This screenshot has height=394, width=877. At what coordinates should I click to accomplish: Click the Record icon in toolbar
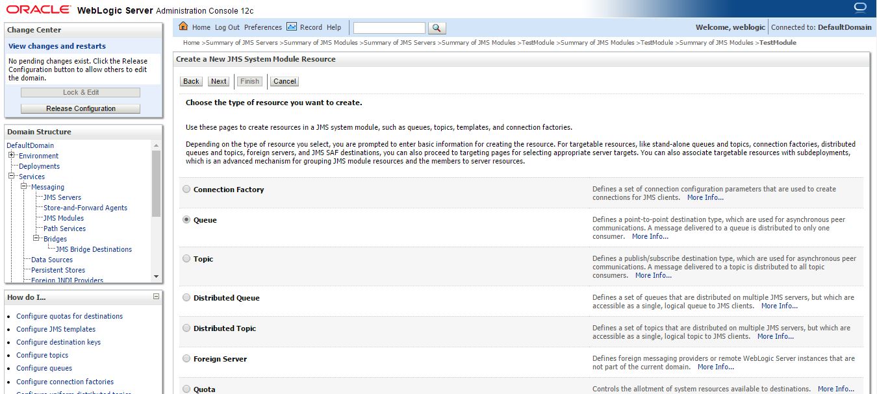click(x=292, y=27)
